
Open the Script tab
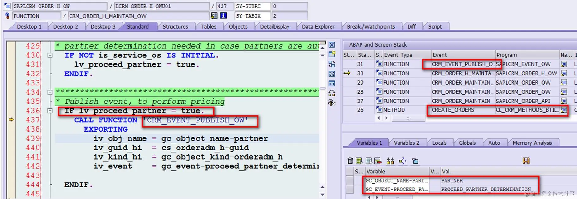click(435, 26)
